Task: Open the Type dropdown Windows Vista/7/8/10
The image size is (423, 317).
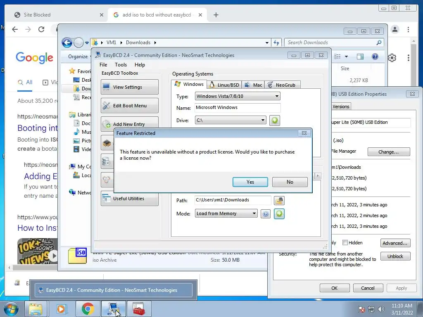Action: click(238, 96)
